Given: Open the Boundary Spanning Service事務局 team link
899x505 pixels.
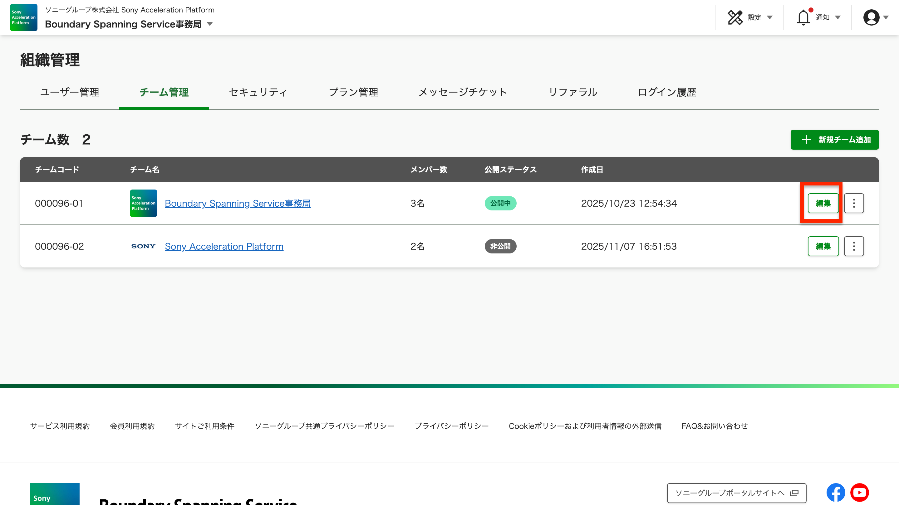Looking at the screenshot, I should tap(238, 203).
